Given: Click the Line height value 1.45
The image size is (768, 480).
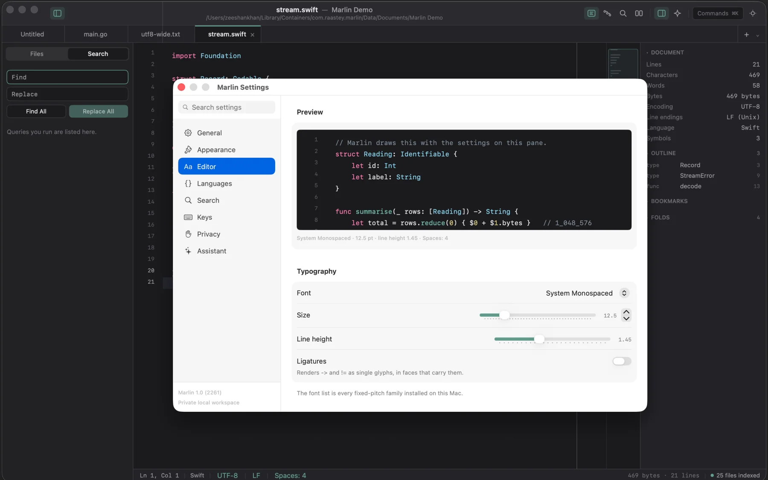Looking at the screenshot, I should pos(625,340).
